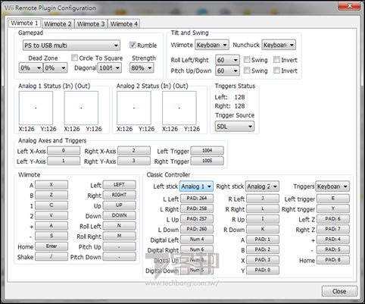Remap the Wiimote A button
Image resolution: width=365 pixels, height=304 pixels.
tap(51, 185)
